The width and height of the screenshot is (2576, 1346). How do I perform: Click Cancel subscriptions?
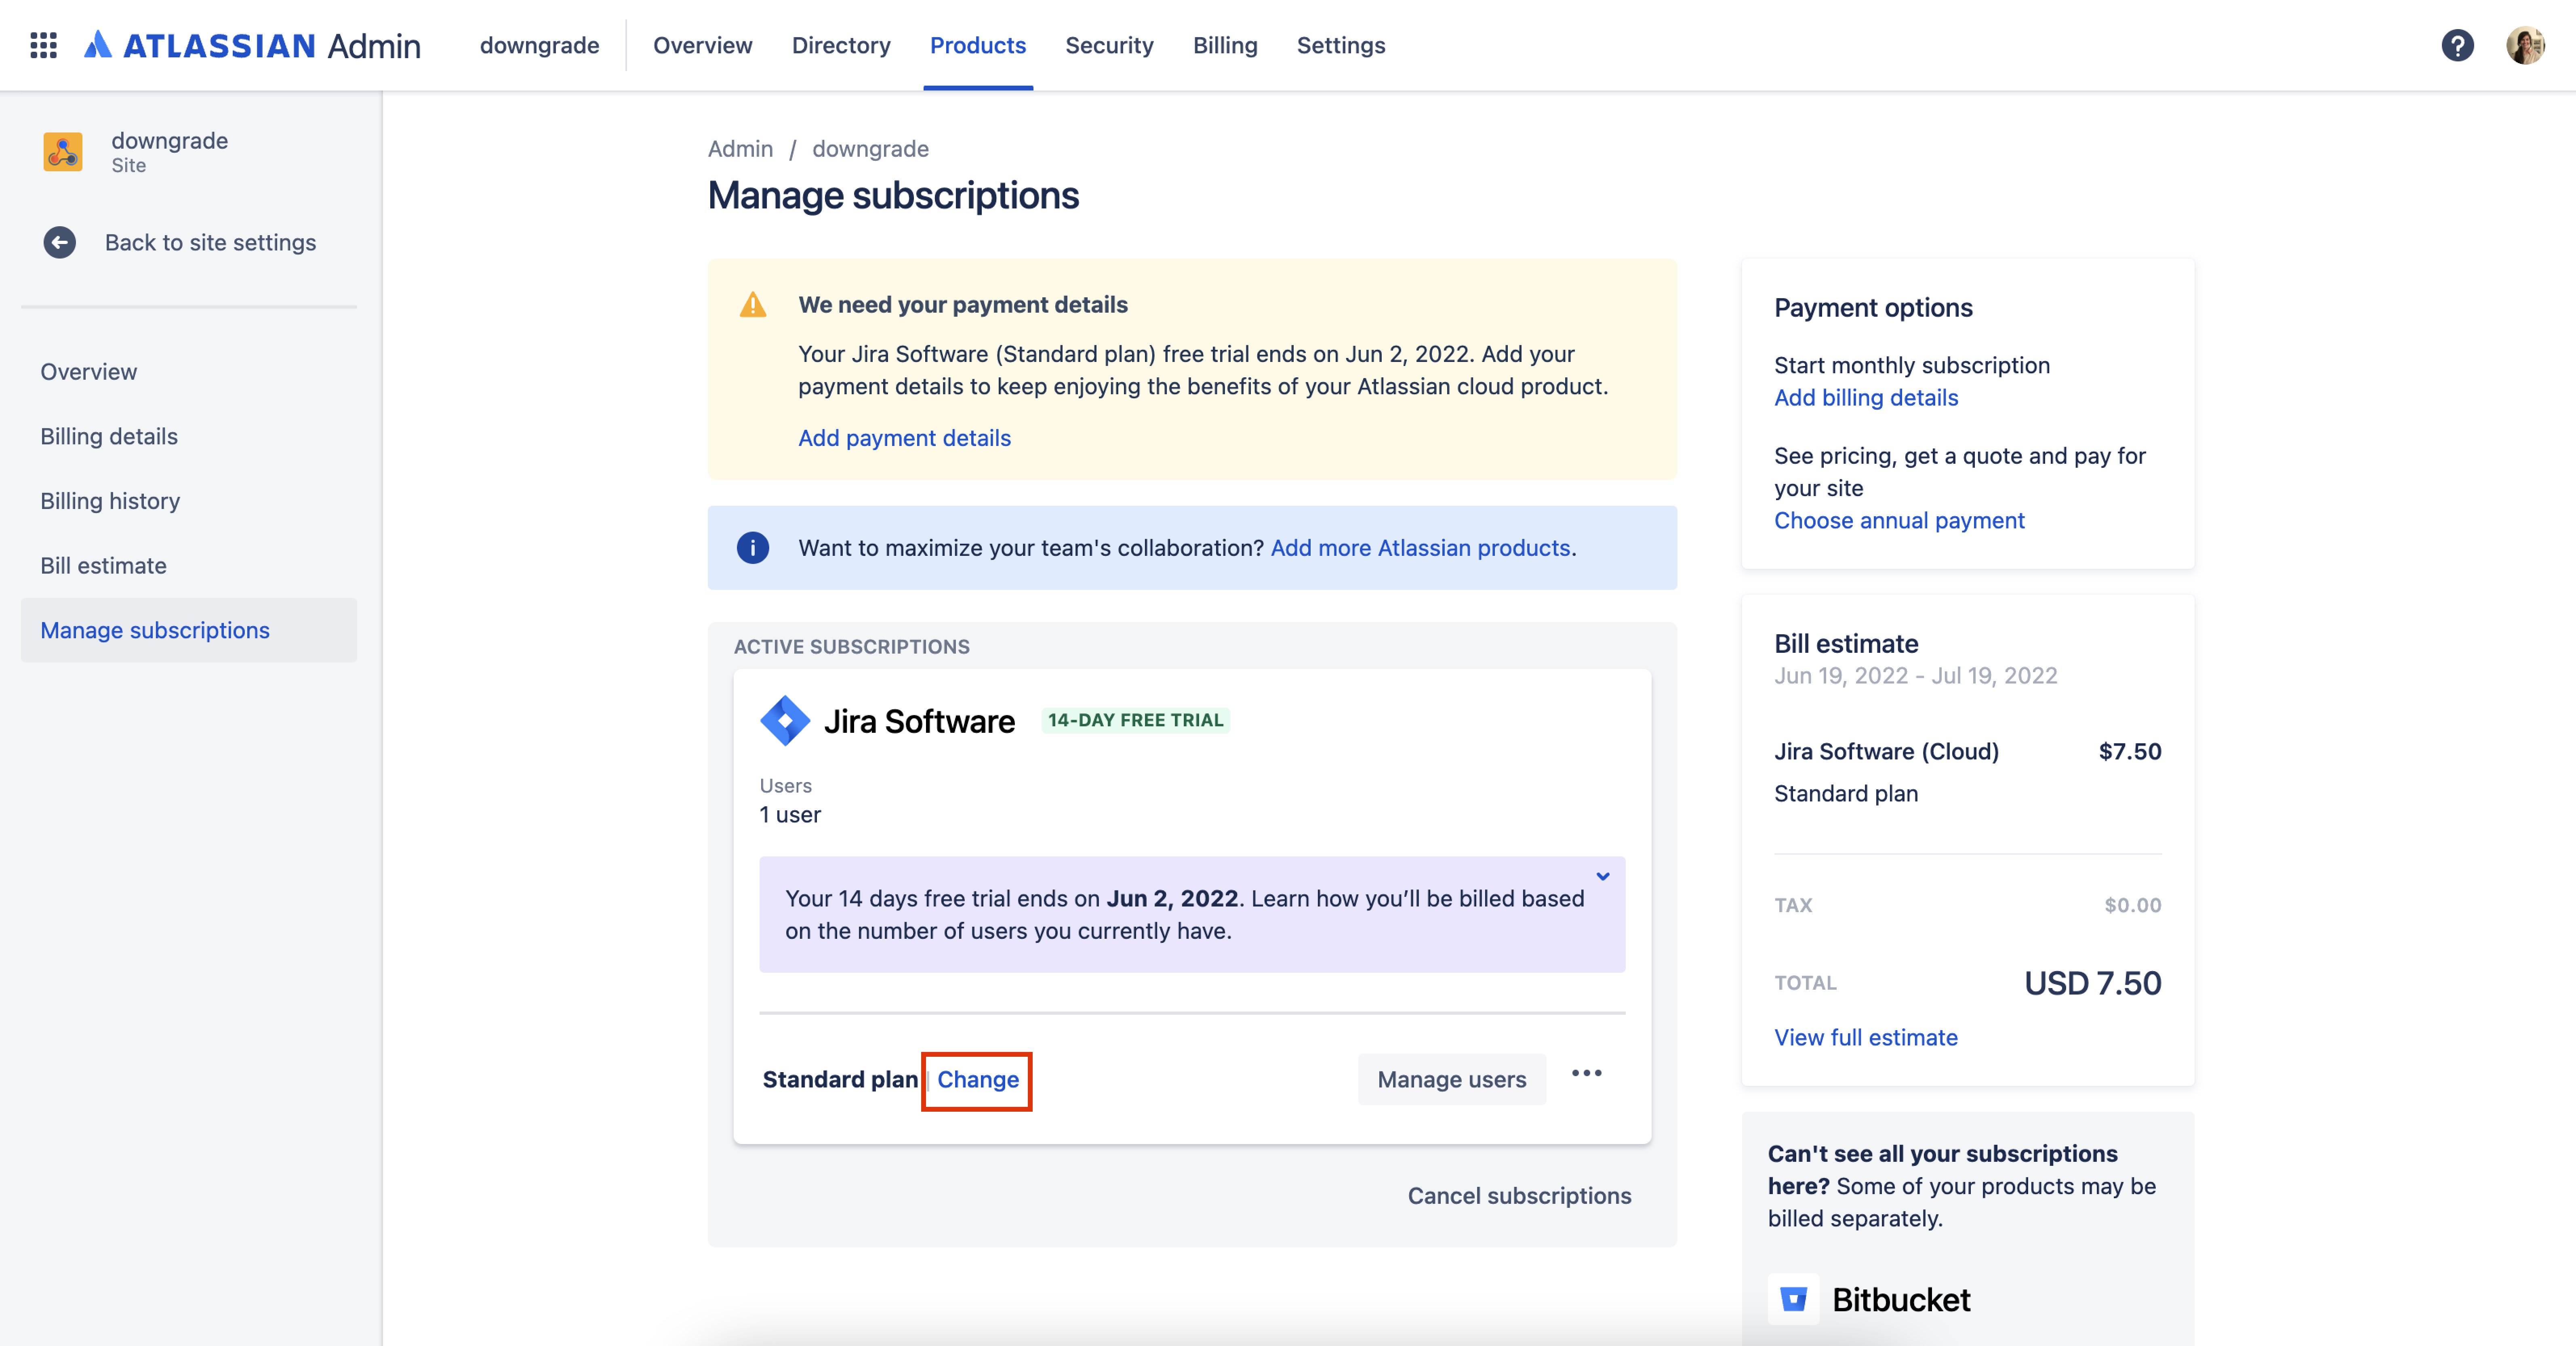coord(1519,1196)
